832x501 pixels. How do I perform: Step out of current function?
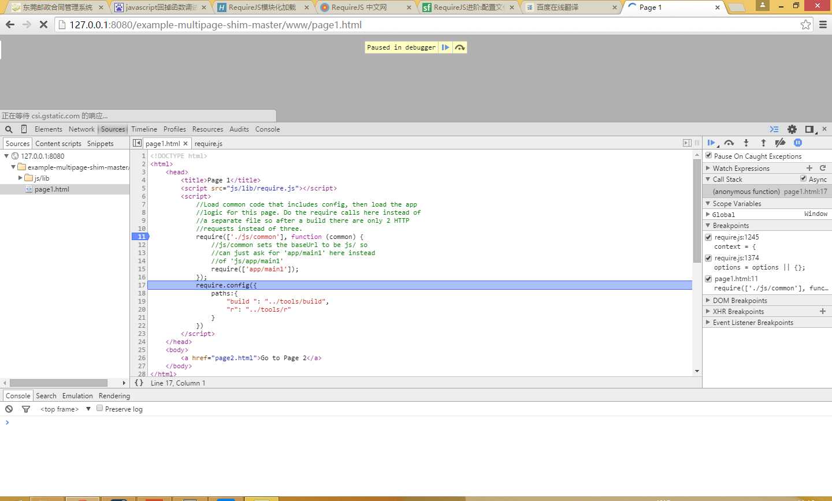tap(763, 143)
